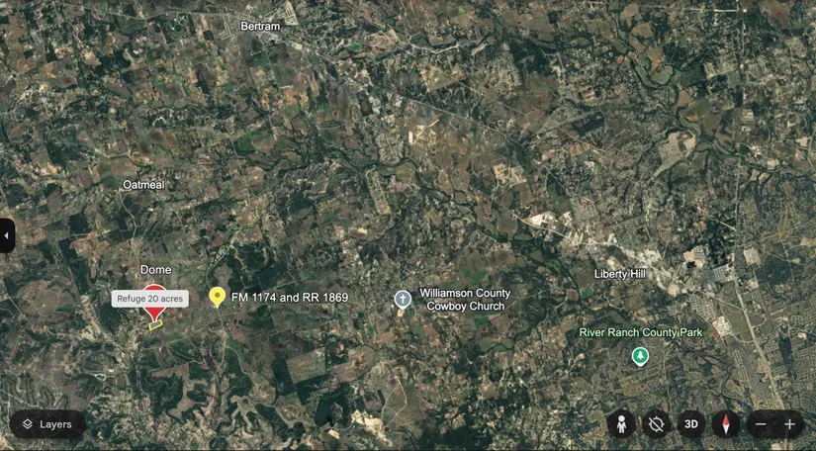This screenshot has height=451, width=816.
Task: Click the Refuge 20 acres label
Action: (150, 299)
